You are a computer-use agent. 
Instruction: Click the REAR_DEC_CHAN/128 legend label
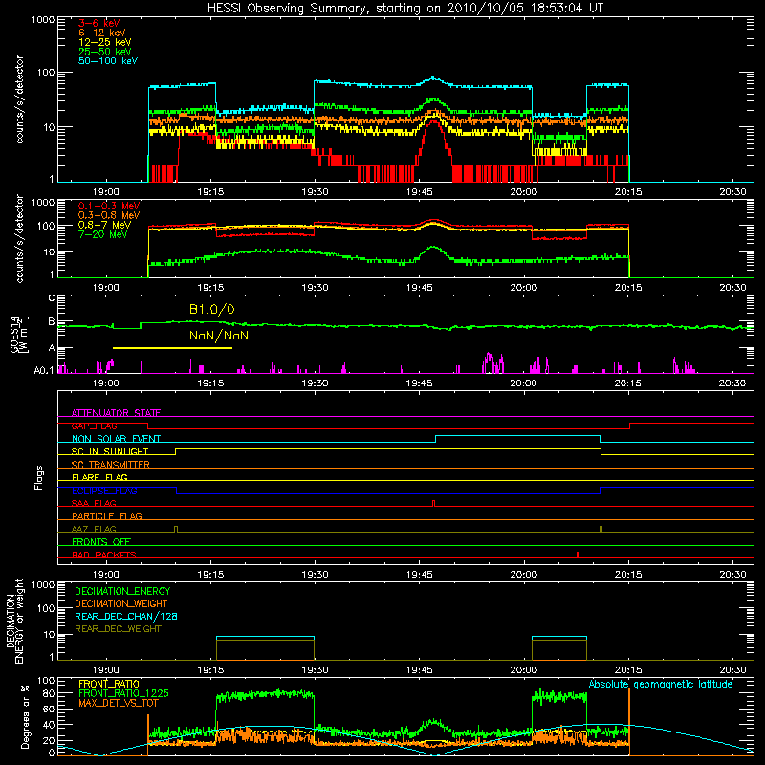(126, 616)
